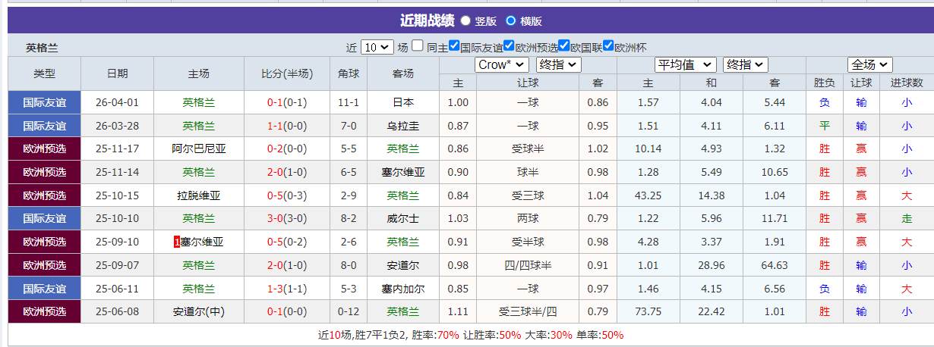This screenshot has height=347, width=934.
Task: Click 安道尔 away team in 25-09-07 row
Action: [x=403, y=265]
